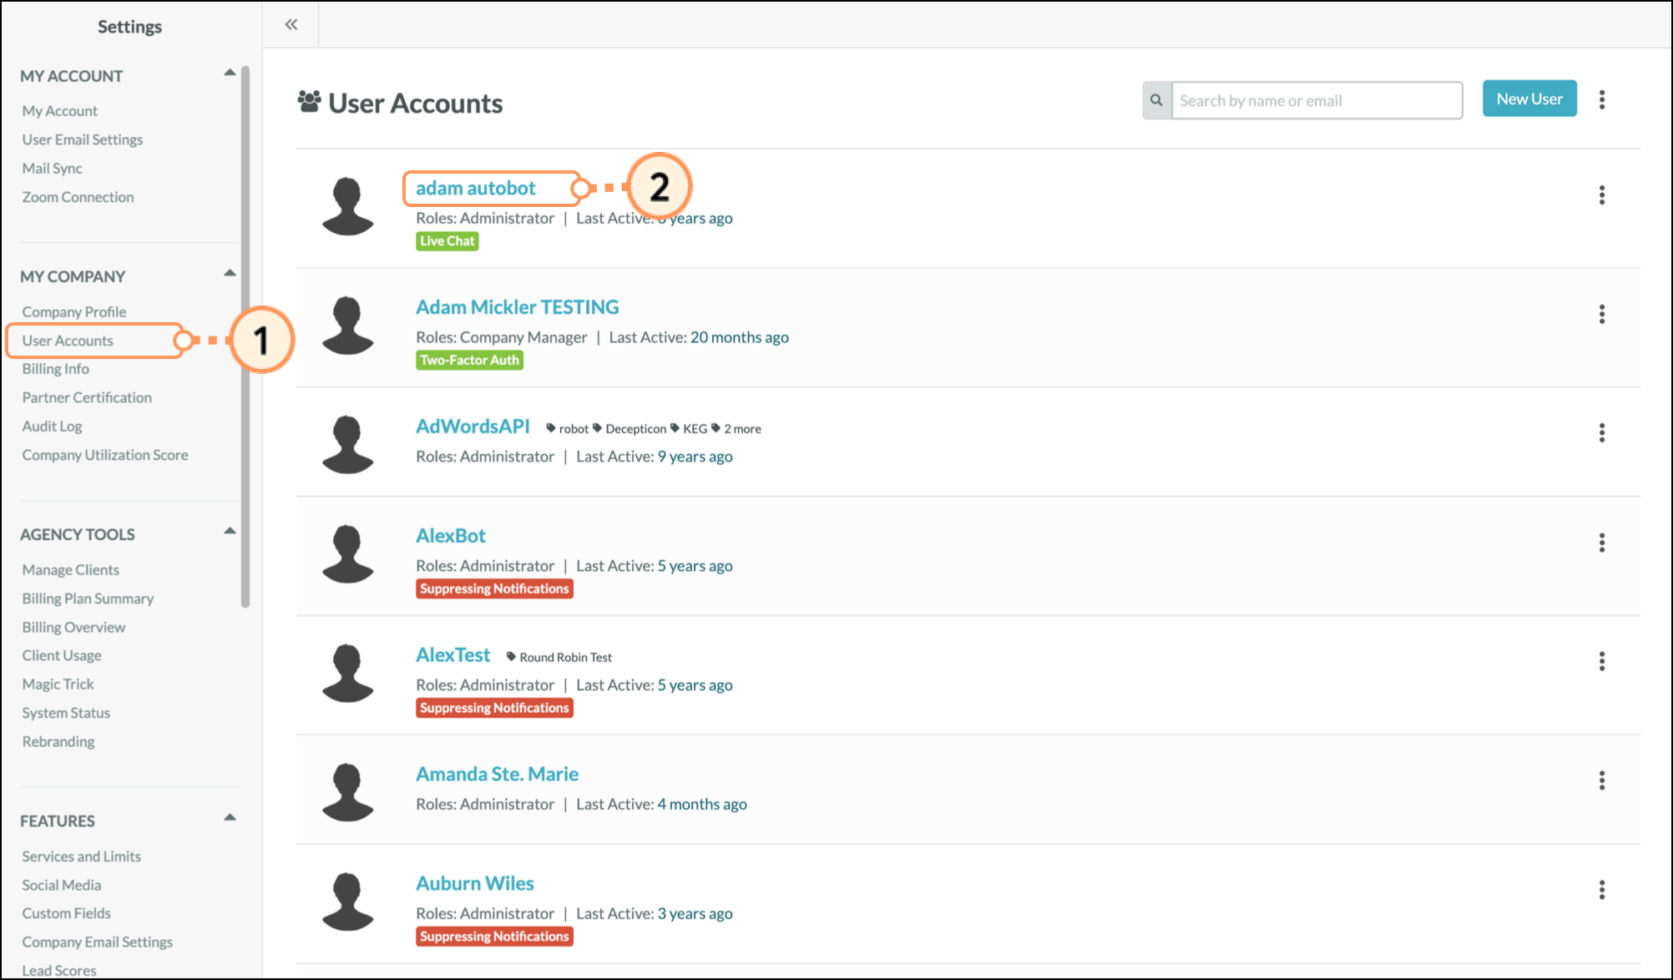Open AlexBot user profile
The image size is (1673, 980).
tap(451, 536)
